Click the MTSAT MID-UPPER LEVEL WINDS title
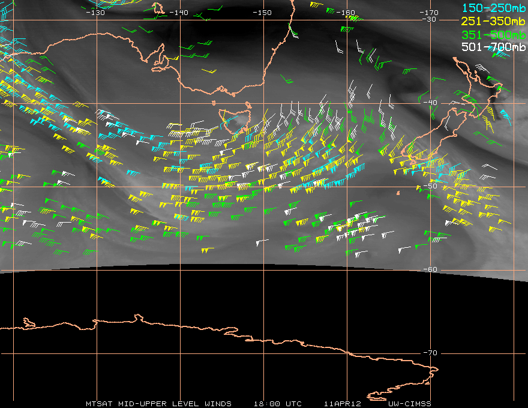This screenshot has width=528, height=408. [x=158, y=404]
